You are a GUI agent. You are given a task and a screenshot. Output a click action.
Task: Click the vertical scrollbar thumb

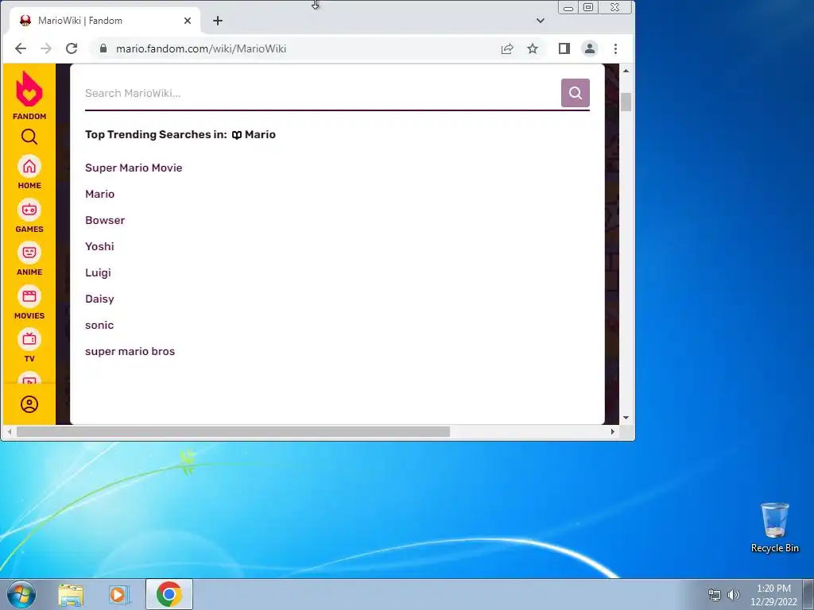(x=626, y=102)
